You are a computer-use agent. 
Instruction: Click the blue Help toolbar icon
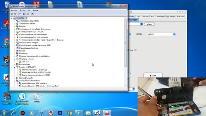coord(24,14)
